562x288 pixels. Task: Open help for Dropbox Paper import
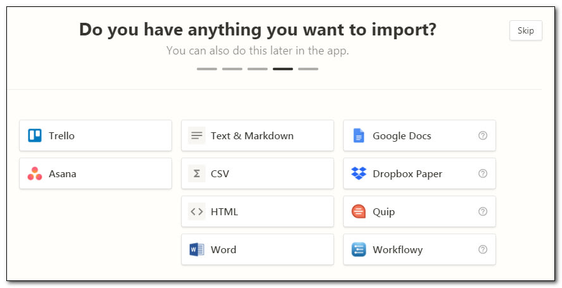(483, 173)
